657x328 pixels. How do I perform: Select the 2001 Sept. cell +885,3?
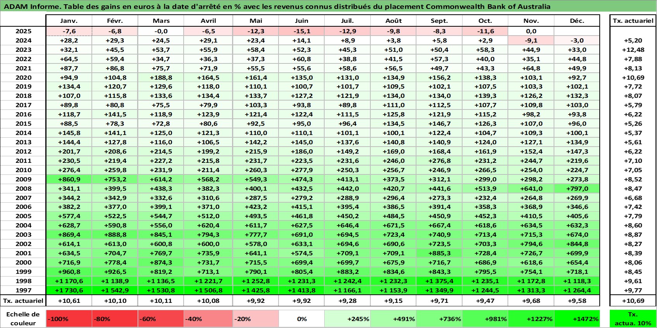tap(439, 253)
